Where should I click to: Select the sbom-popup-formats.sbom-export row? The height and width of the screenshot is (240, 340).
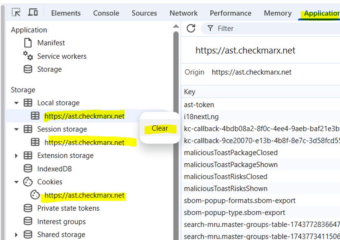(261, 201)
